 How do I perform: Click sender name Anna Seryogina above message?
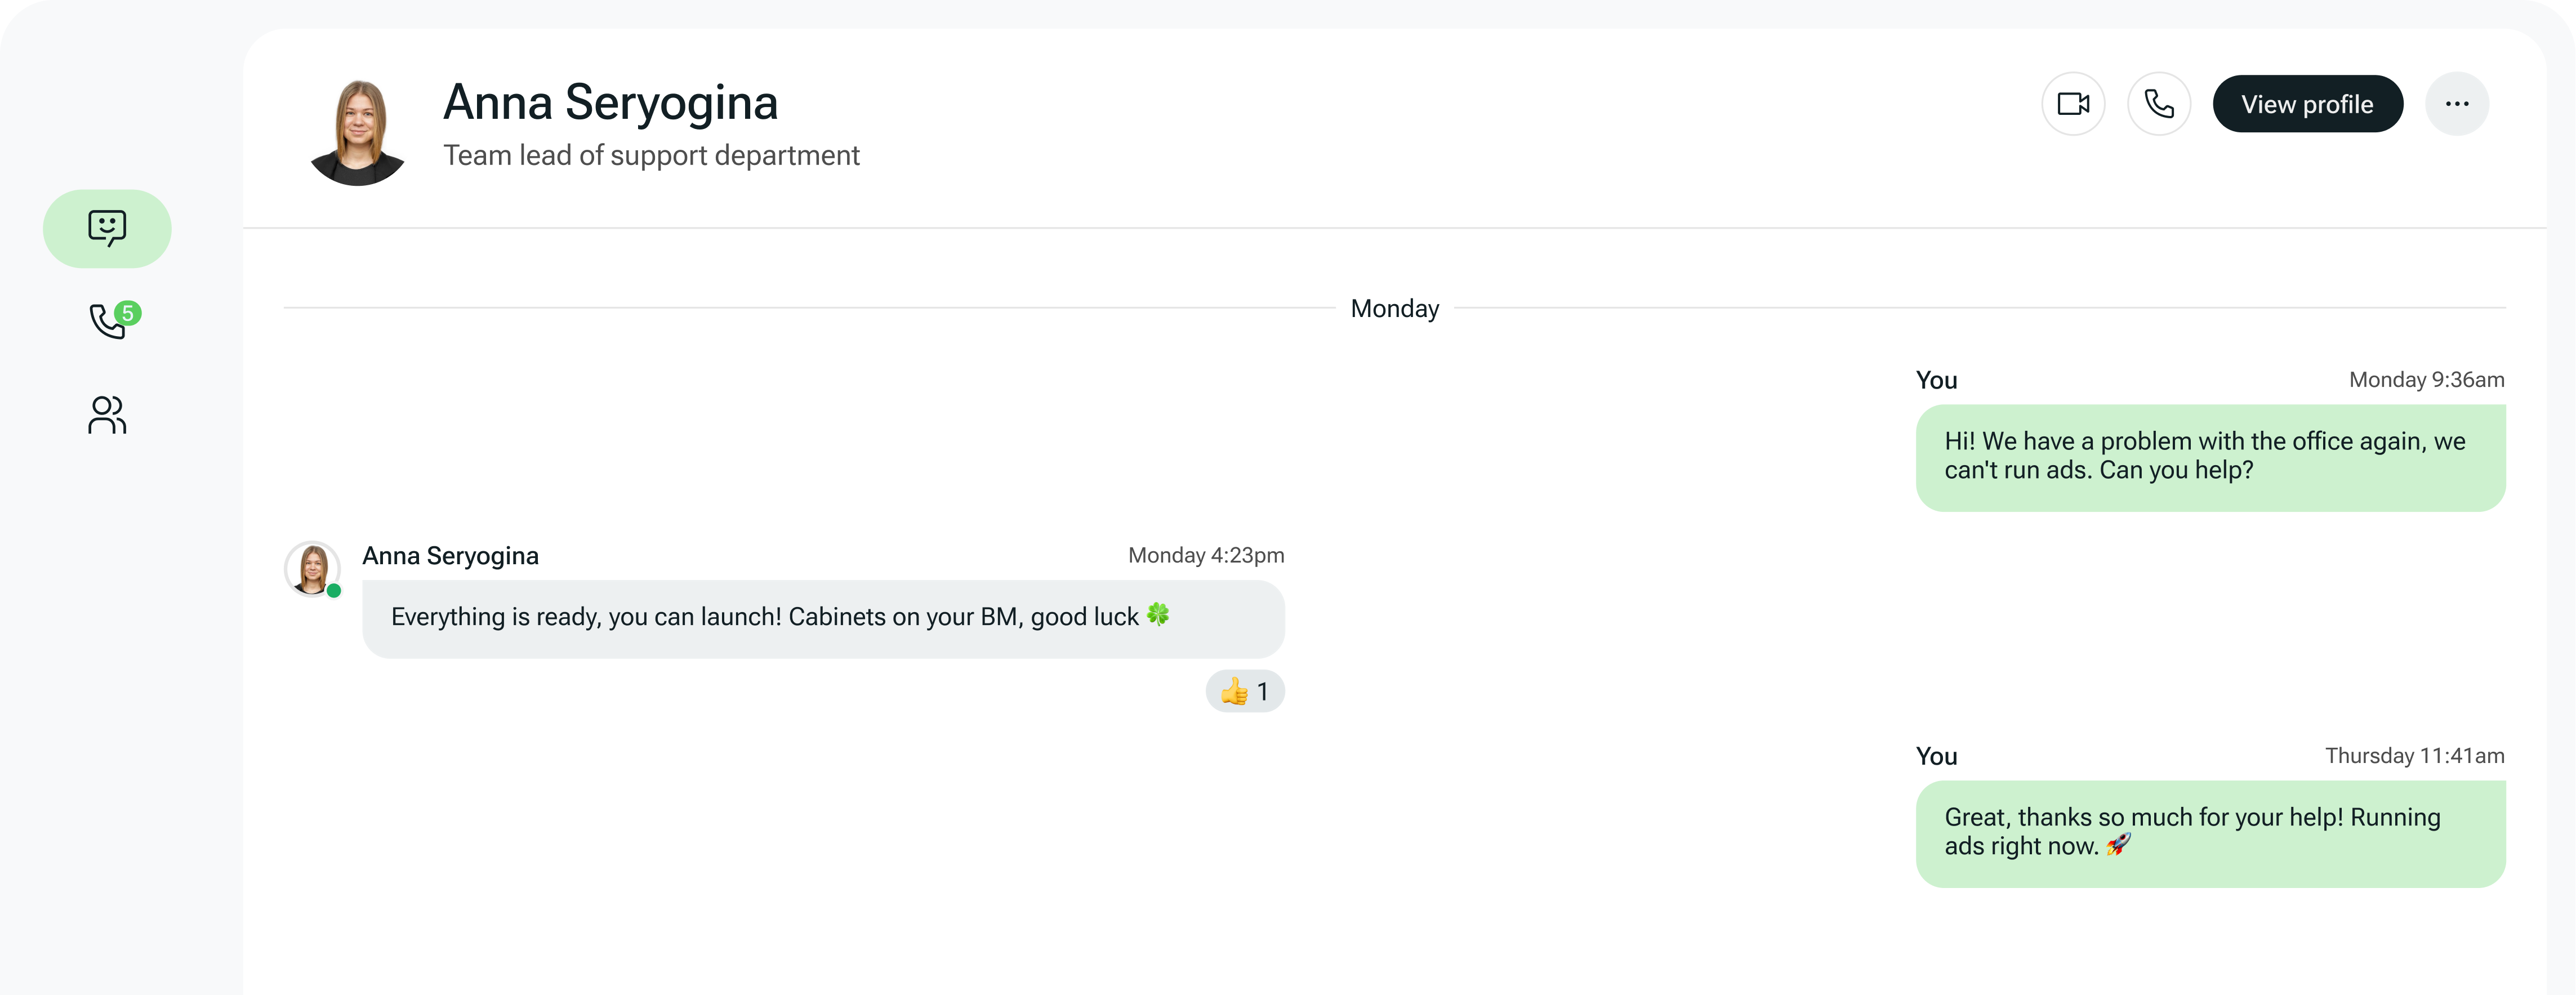[450, 556]
